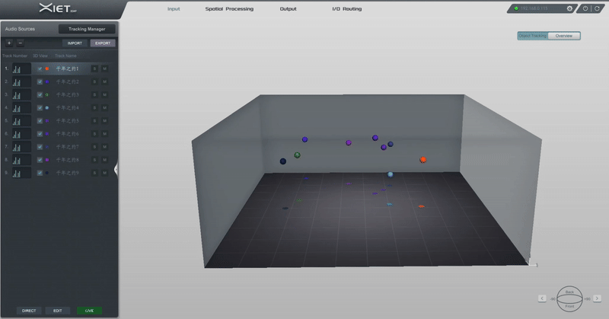Toggle the 3D view checkbox for track 9

pos(40,173)
